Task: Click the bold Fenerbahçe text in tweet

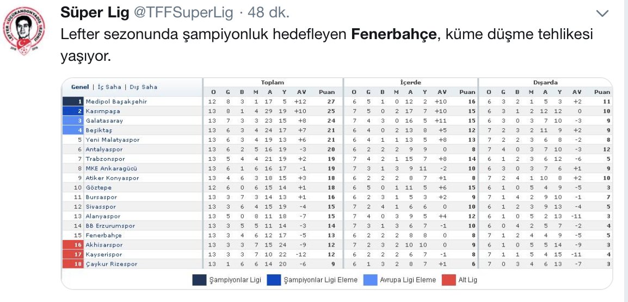Action: [x=394, y=35]
